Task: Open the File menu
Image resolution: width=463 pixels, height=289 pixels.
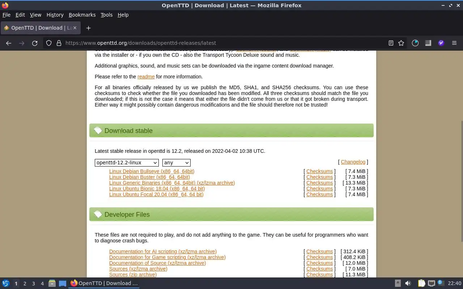Action: pyautogui.click(x=7, y=15)
